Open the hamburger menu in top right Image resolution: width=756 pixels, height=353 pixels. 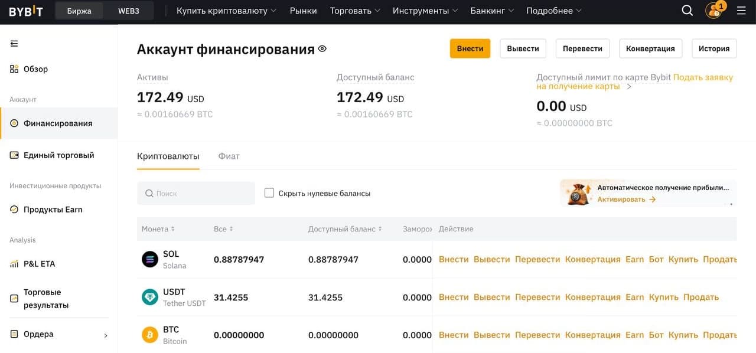click(x=741, y=11)
